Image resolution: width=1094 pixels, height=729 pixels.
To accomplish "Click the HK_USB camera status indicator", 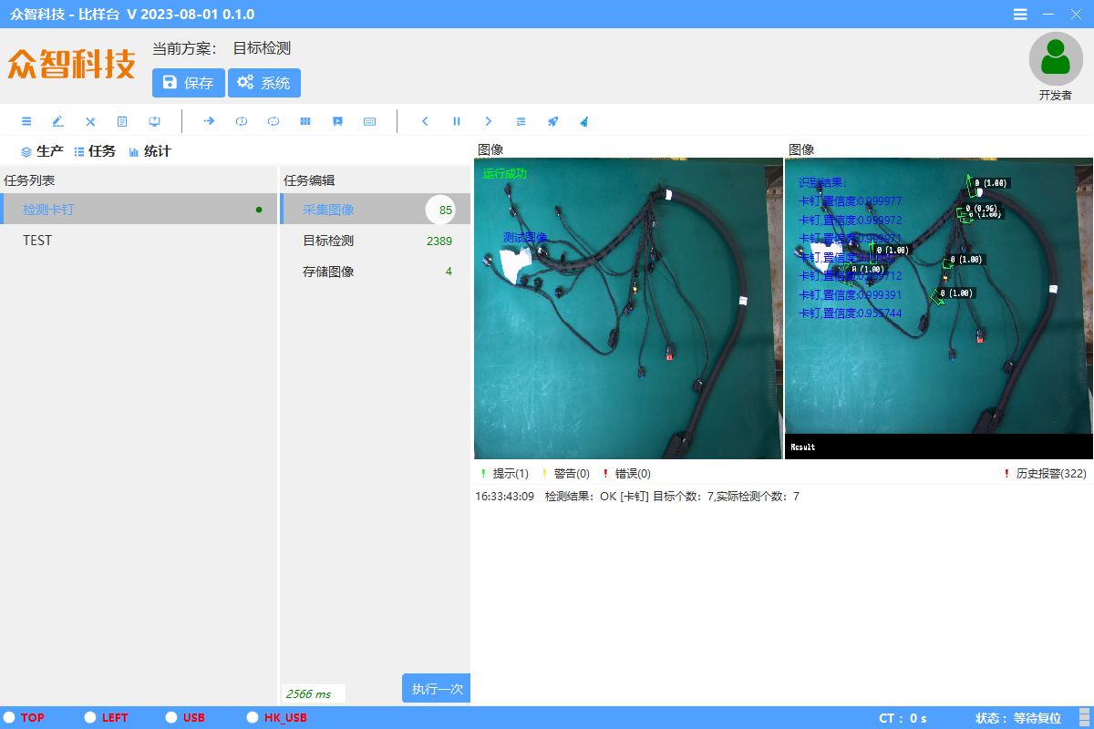I will tap(277, 717).
